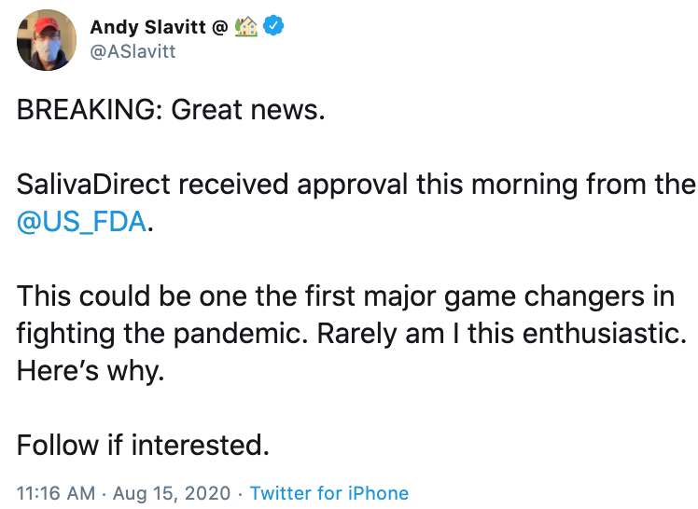Click the house emoji beside the name
Viewport: 698px width, 509px height.
tap(247, 27)
